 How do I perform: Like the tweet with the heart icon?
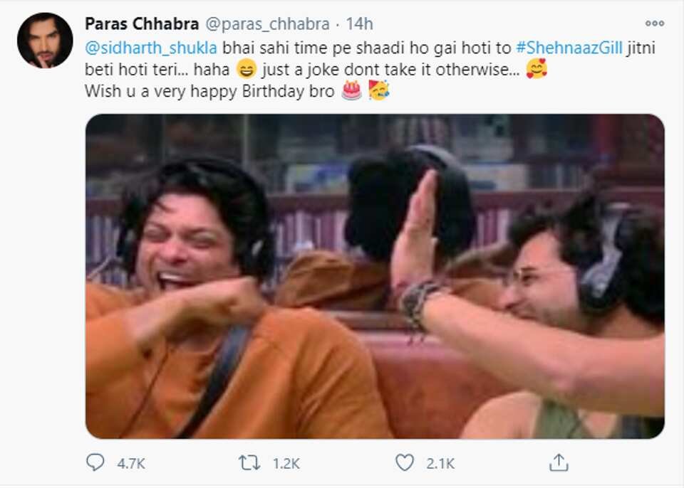[405, 463]
